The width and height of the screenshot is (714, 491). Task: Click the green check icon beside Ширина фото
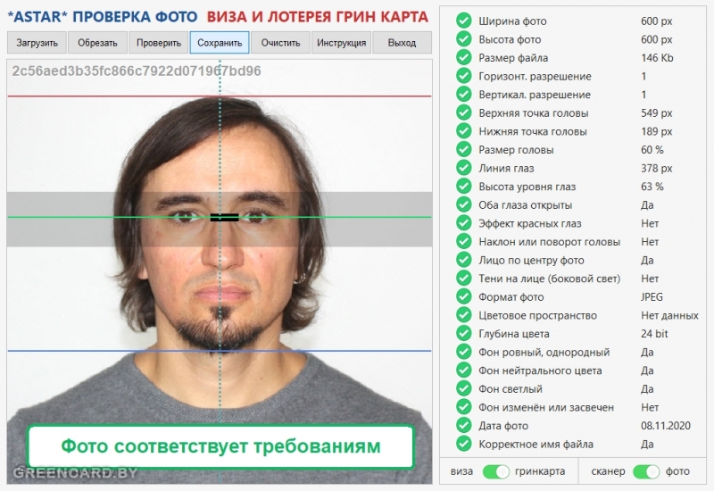[463, 21]
